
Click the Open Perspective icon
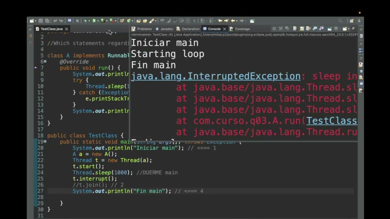click(352, 21)
